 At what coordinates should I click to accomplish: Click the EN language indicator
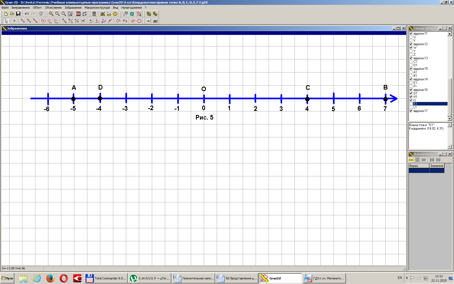click(x=400, y=278)
